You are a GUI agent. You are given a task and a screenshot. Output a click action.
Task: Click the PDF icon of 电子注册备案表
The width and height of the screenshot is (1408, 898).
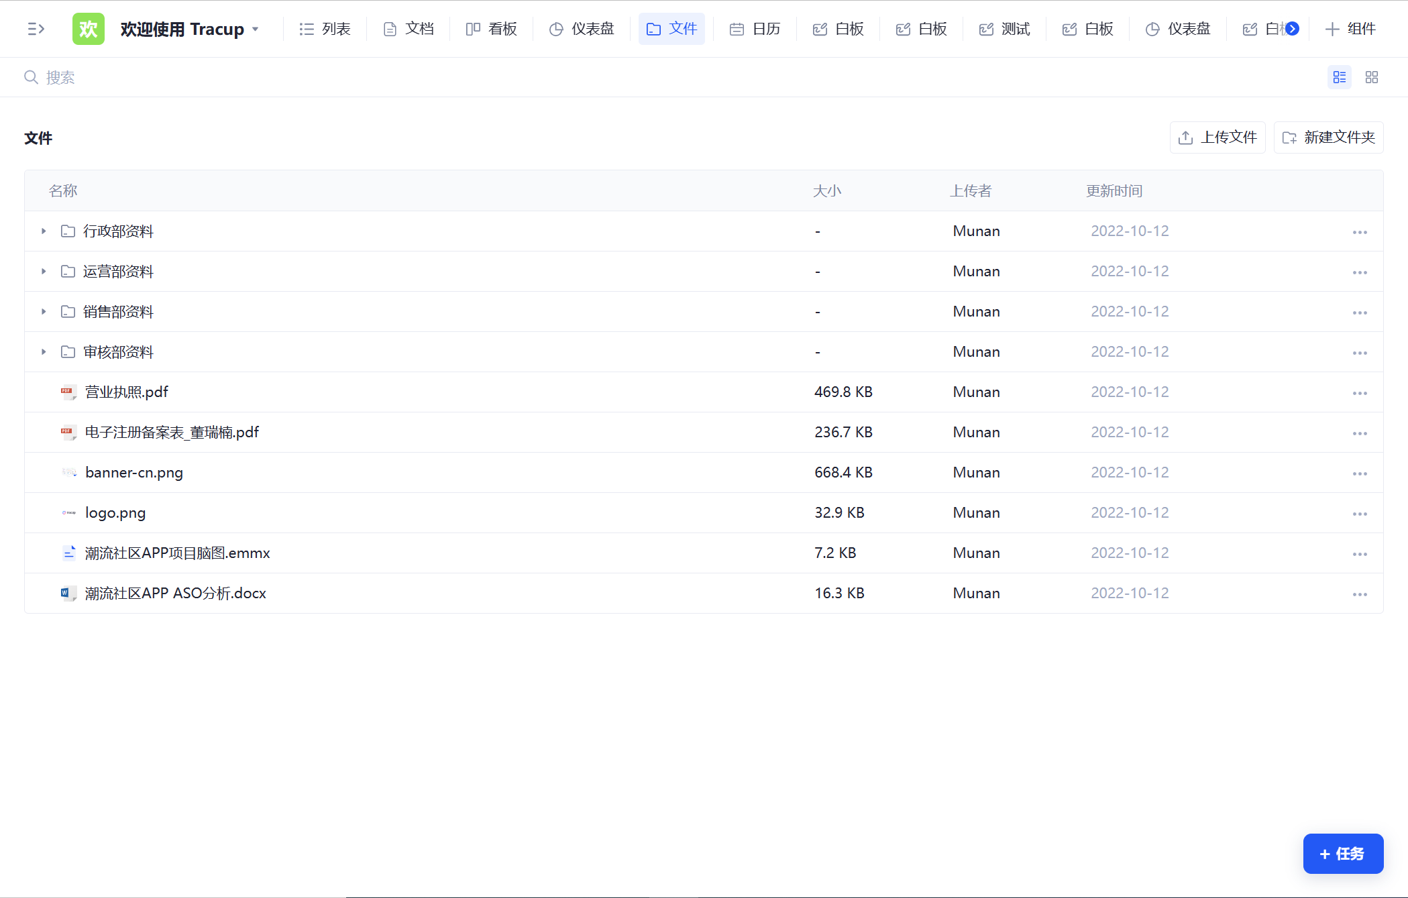tap(68, 433)
